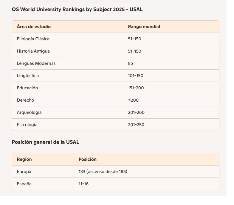Select the Área de estudio column header
234x205 pixels.
coord(34,27)
